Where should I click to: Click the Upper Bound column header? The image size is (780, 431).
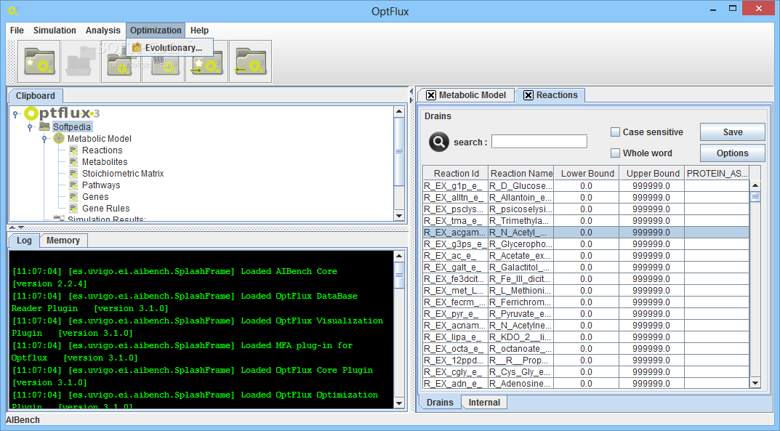point(651,173)
